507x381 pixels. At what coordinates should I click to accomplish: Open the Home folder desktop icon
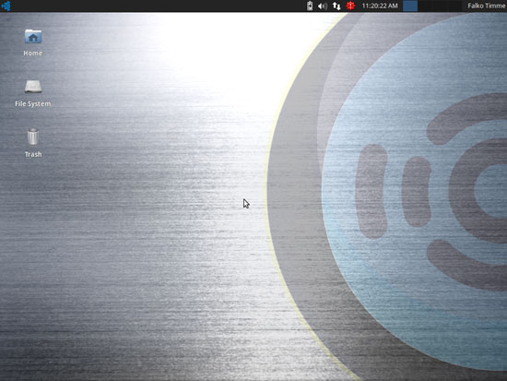(x=33, y=37)
